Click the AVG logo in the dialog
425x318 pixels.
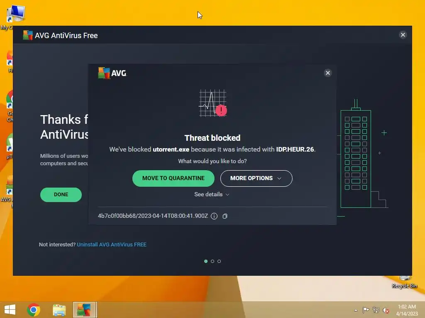(x=112, y=73)
